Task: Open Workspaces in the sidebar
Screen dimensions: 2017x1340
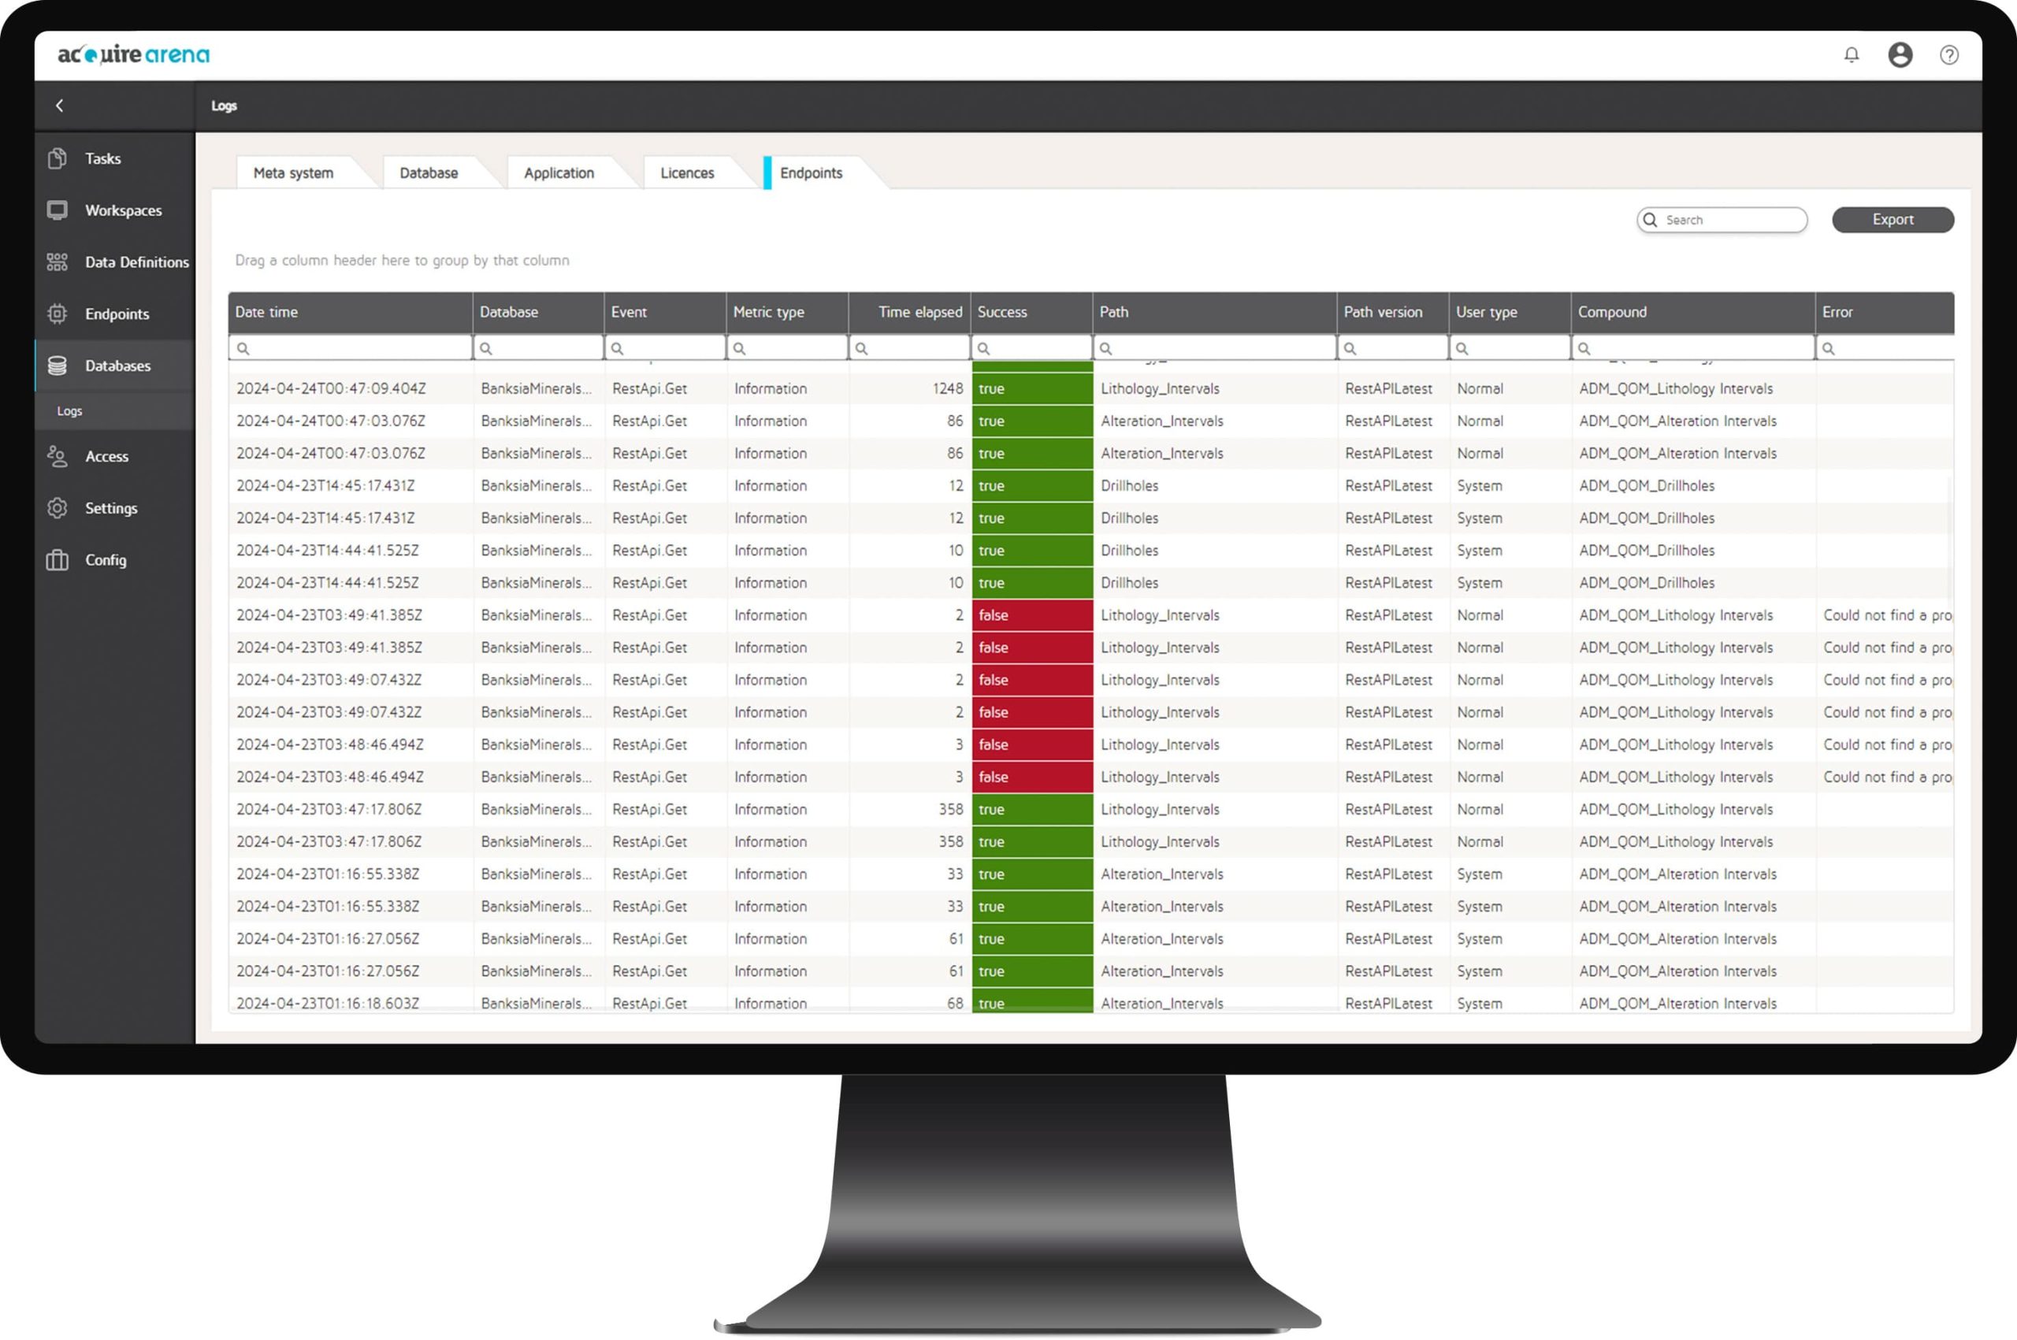Action: (x=122, y=210)
